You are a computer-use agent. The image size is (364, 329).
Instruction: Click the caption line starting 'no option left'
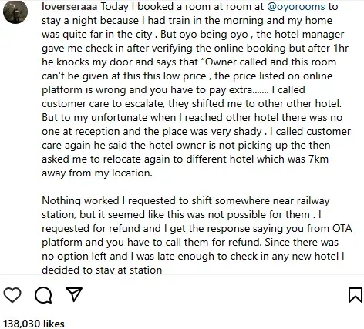pos(193,257)
